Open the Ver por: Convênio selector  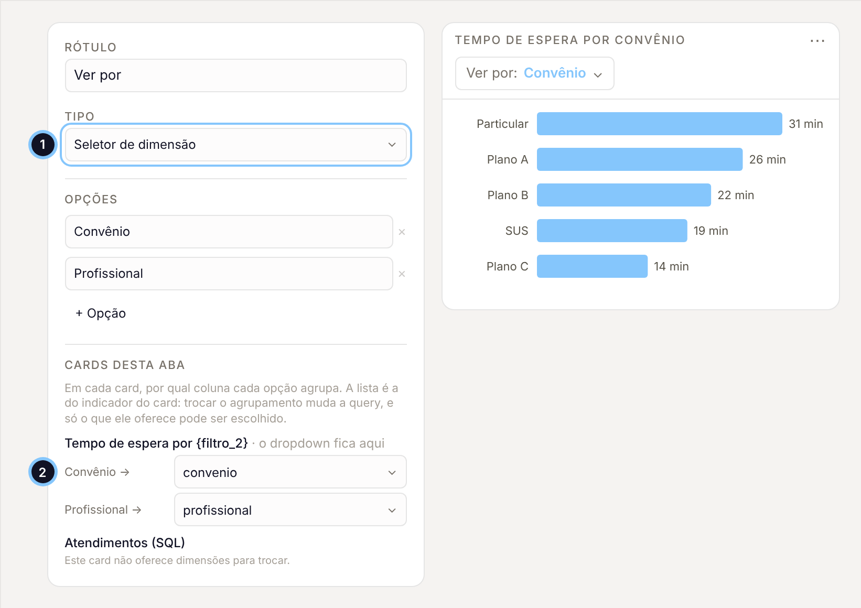click(x=534, y=73)
